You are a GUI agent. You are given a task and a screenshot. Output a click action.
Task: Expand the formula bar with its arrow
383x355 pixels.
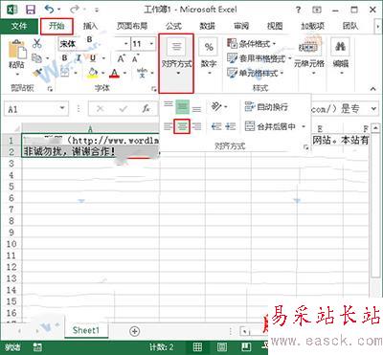coord(373,109)
